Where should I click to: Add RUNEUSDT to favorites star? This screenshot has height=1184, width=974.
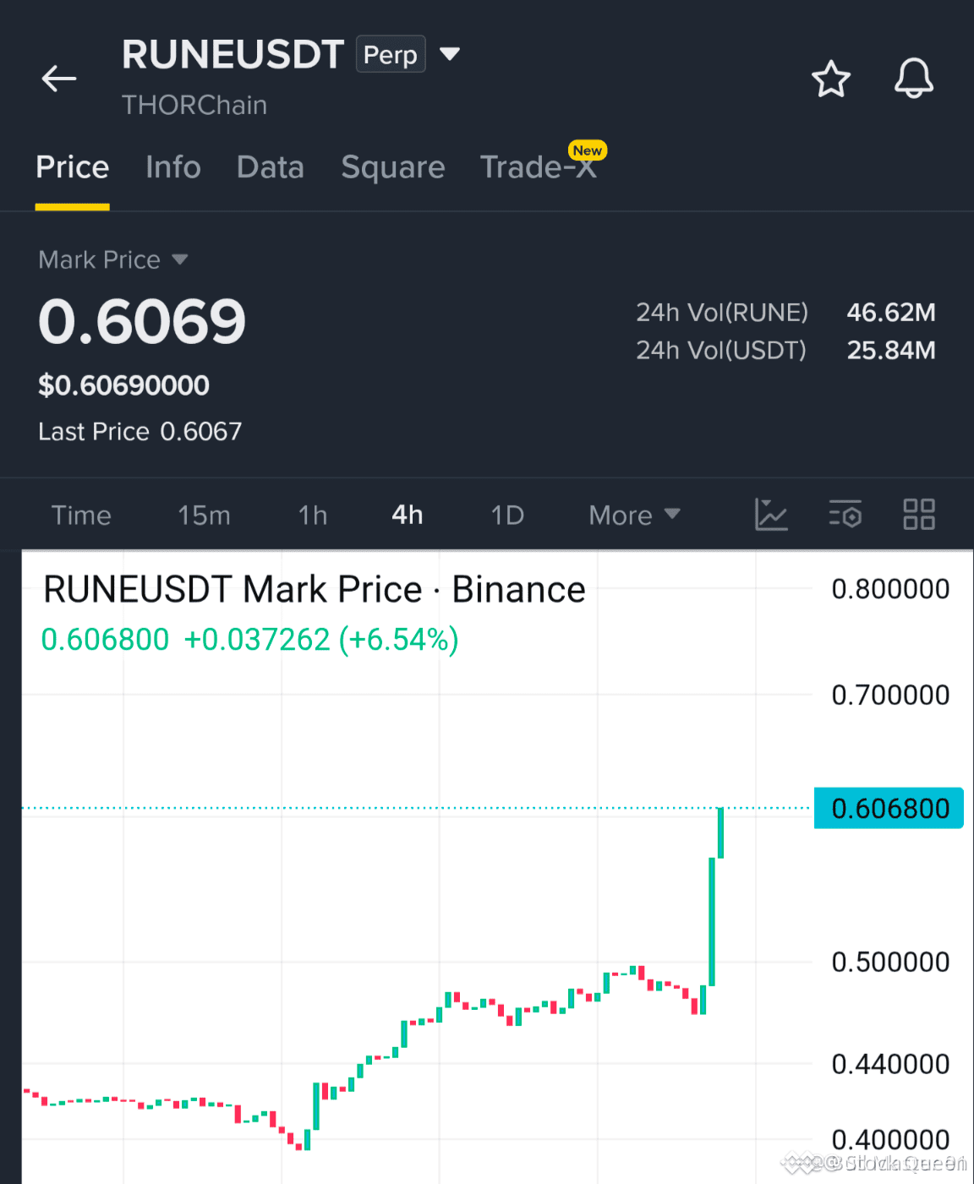[830, 79]
